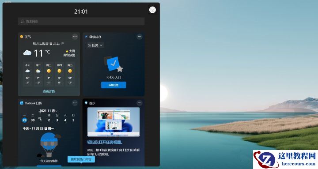
Task: Click the Weather widget sun-cloud title icon
Action: (x=22, y=37)
